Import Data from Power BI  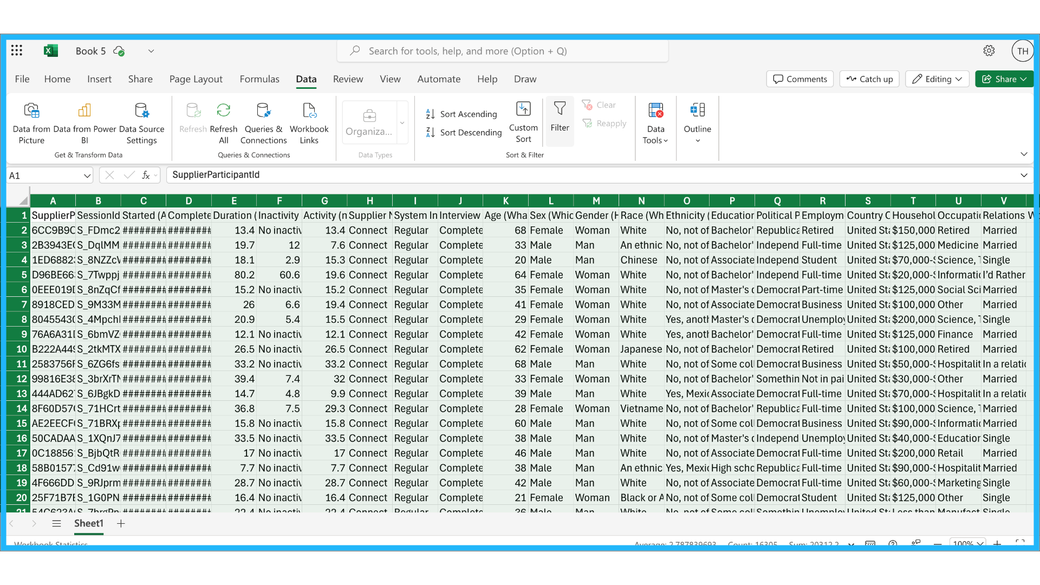click(84, 124)
